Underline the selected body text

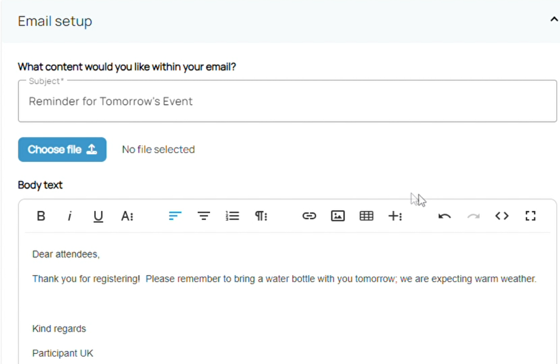[x=98, y=216]
